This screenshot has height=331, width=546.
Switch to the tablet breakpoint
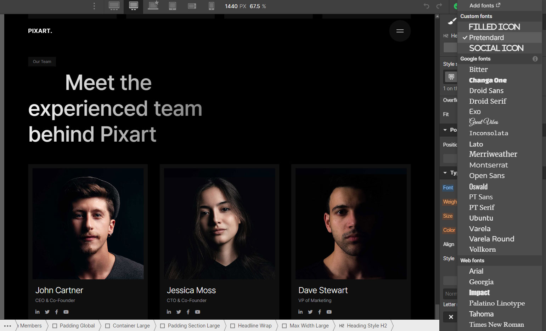click(x=173, y=6)
